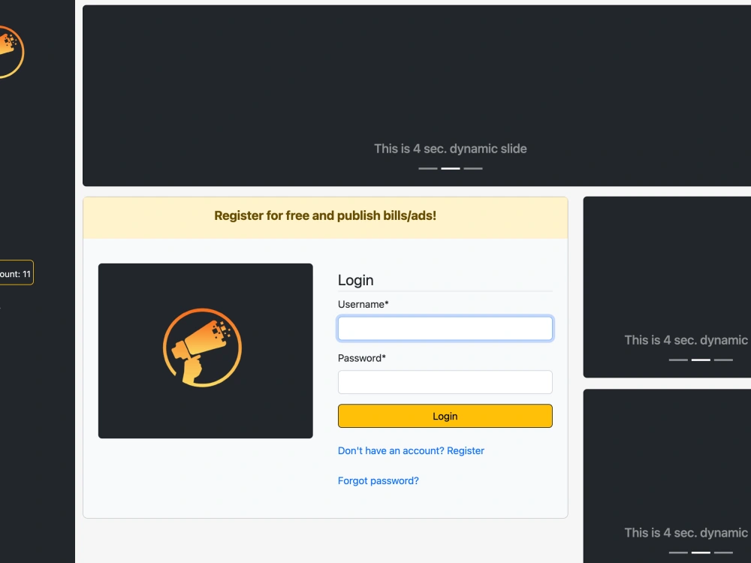
Task: Click the megaphone logo image beside login form
Action: coord(206,351)
